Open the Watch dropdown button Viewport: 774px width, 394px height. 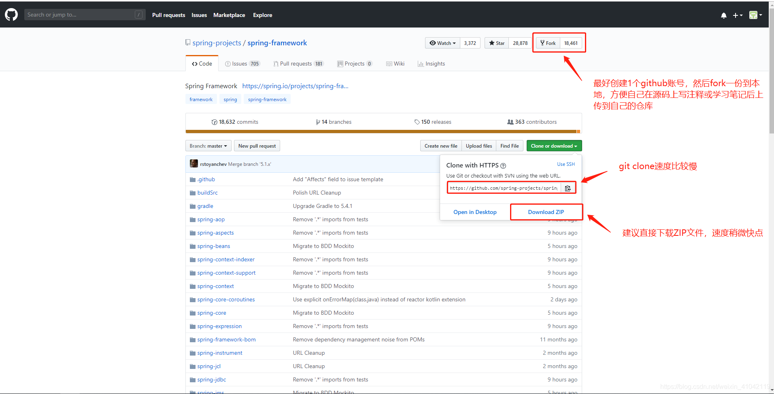(x=442, y=43)
